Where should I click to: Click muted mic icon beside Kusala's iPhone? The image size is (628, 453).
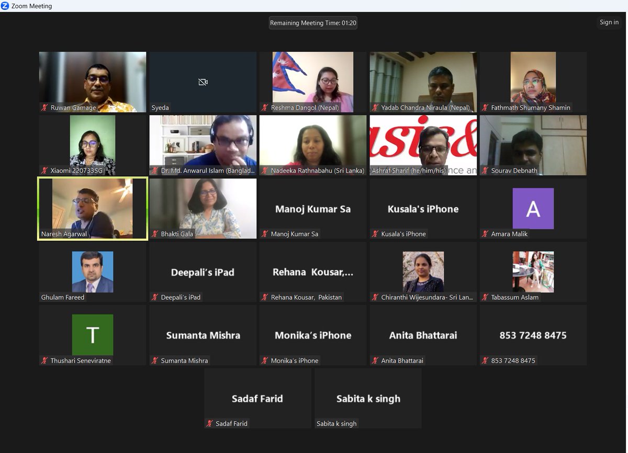point(376,234)
